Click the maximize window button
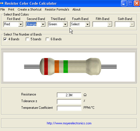Screen dimensions: 140x131 coord(130,3)
